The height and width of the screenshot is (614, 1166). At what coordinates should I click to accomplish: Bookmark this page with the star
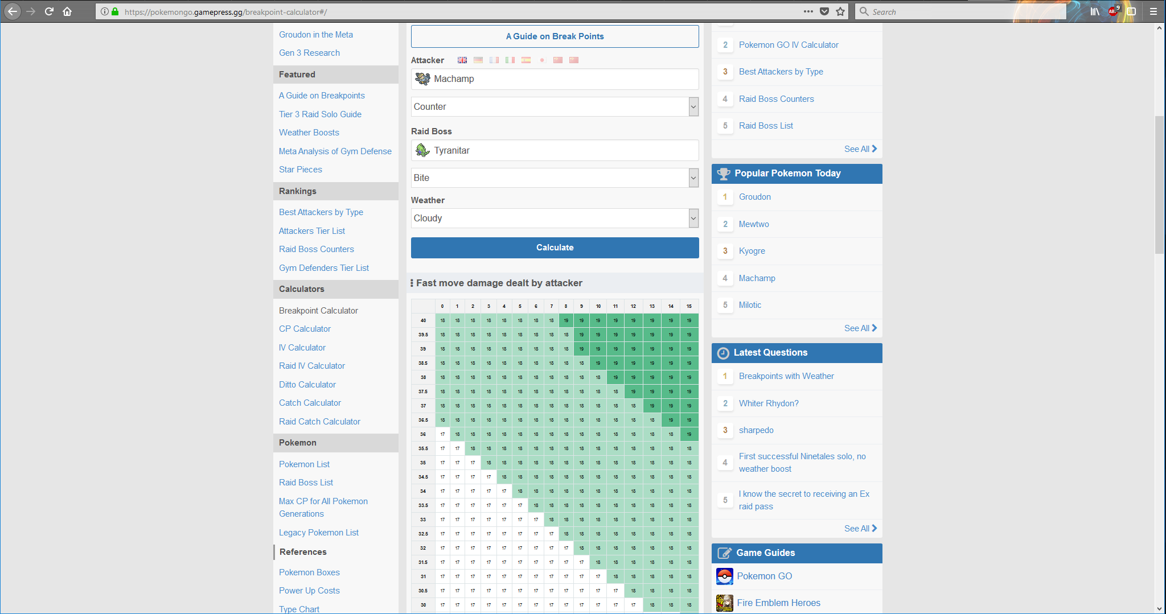840,11
